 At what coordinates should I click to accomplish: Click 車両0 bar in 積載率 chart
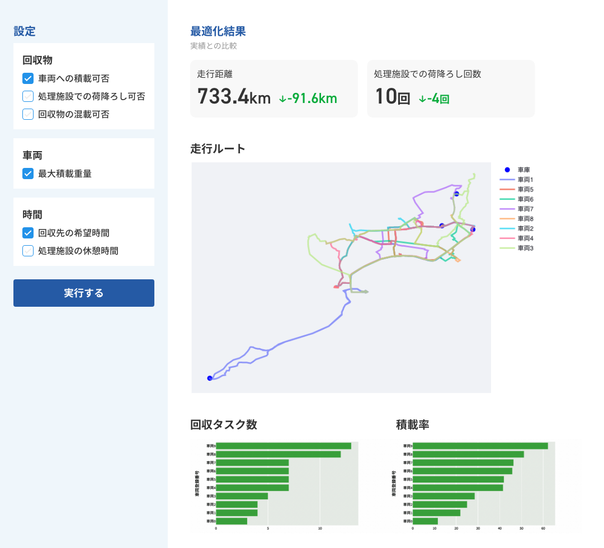click(x=425, y=521)
